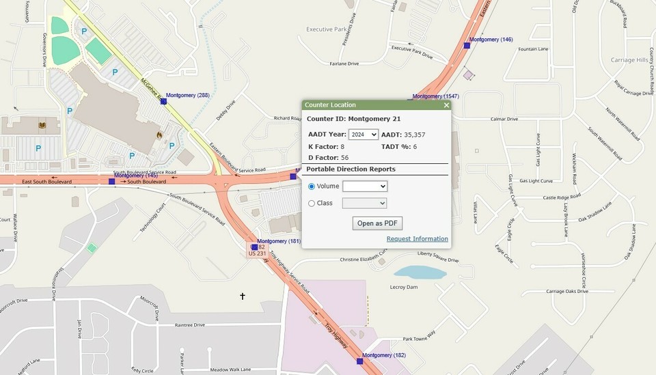
Task: Select the Montgomery (145) counter marker
Action: (111, 181)
